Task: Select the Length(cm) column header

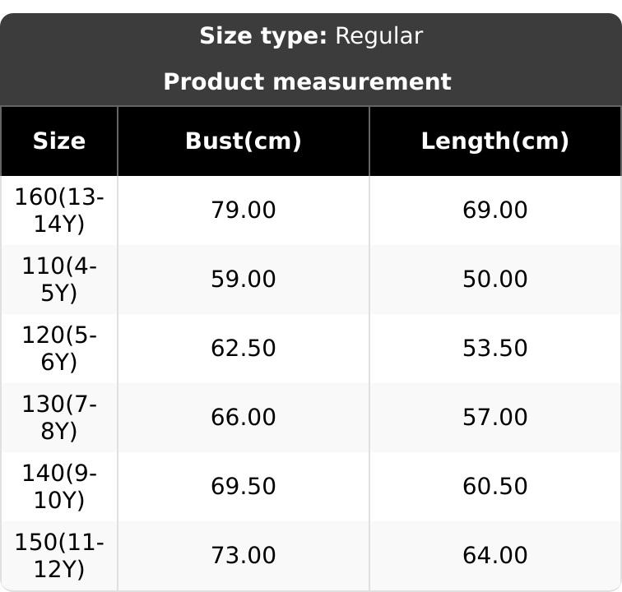Action: (494, 141)
